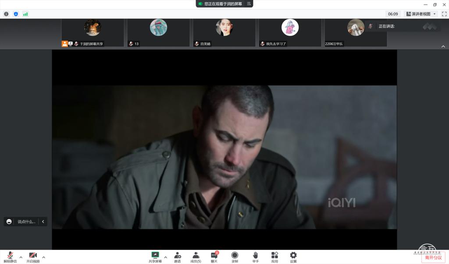Viewport: 449px width, 264px height.
Task: Open the 应用 apps icon
Action: point(274,257)
